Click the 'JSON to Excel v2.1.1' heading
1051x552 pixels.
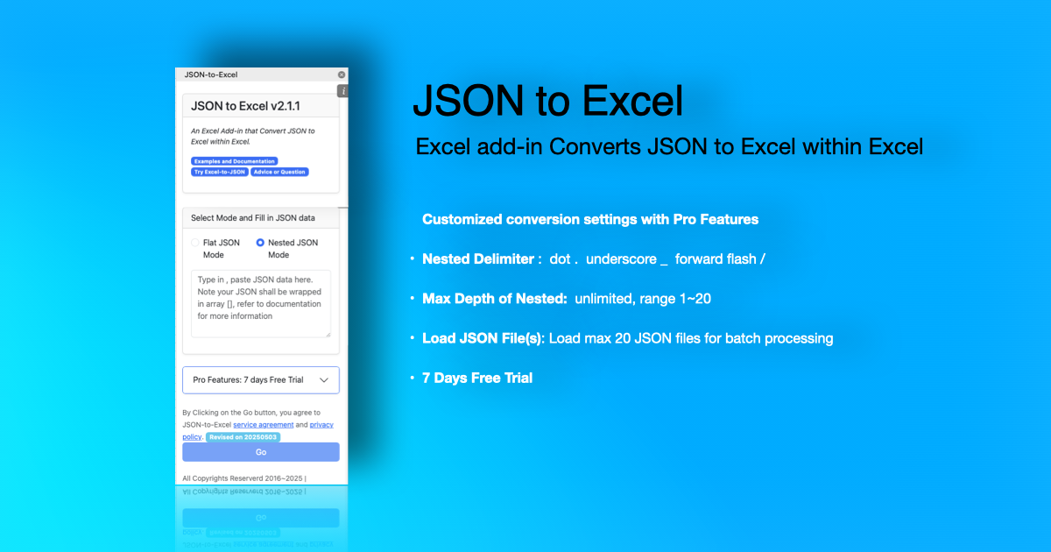[x=245, y=106]
